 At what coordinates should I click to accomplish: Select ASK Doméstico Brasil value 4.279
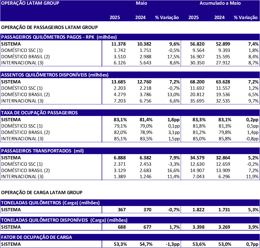(120, 94)
